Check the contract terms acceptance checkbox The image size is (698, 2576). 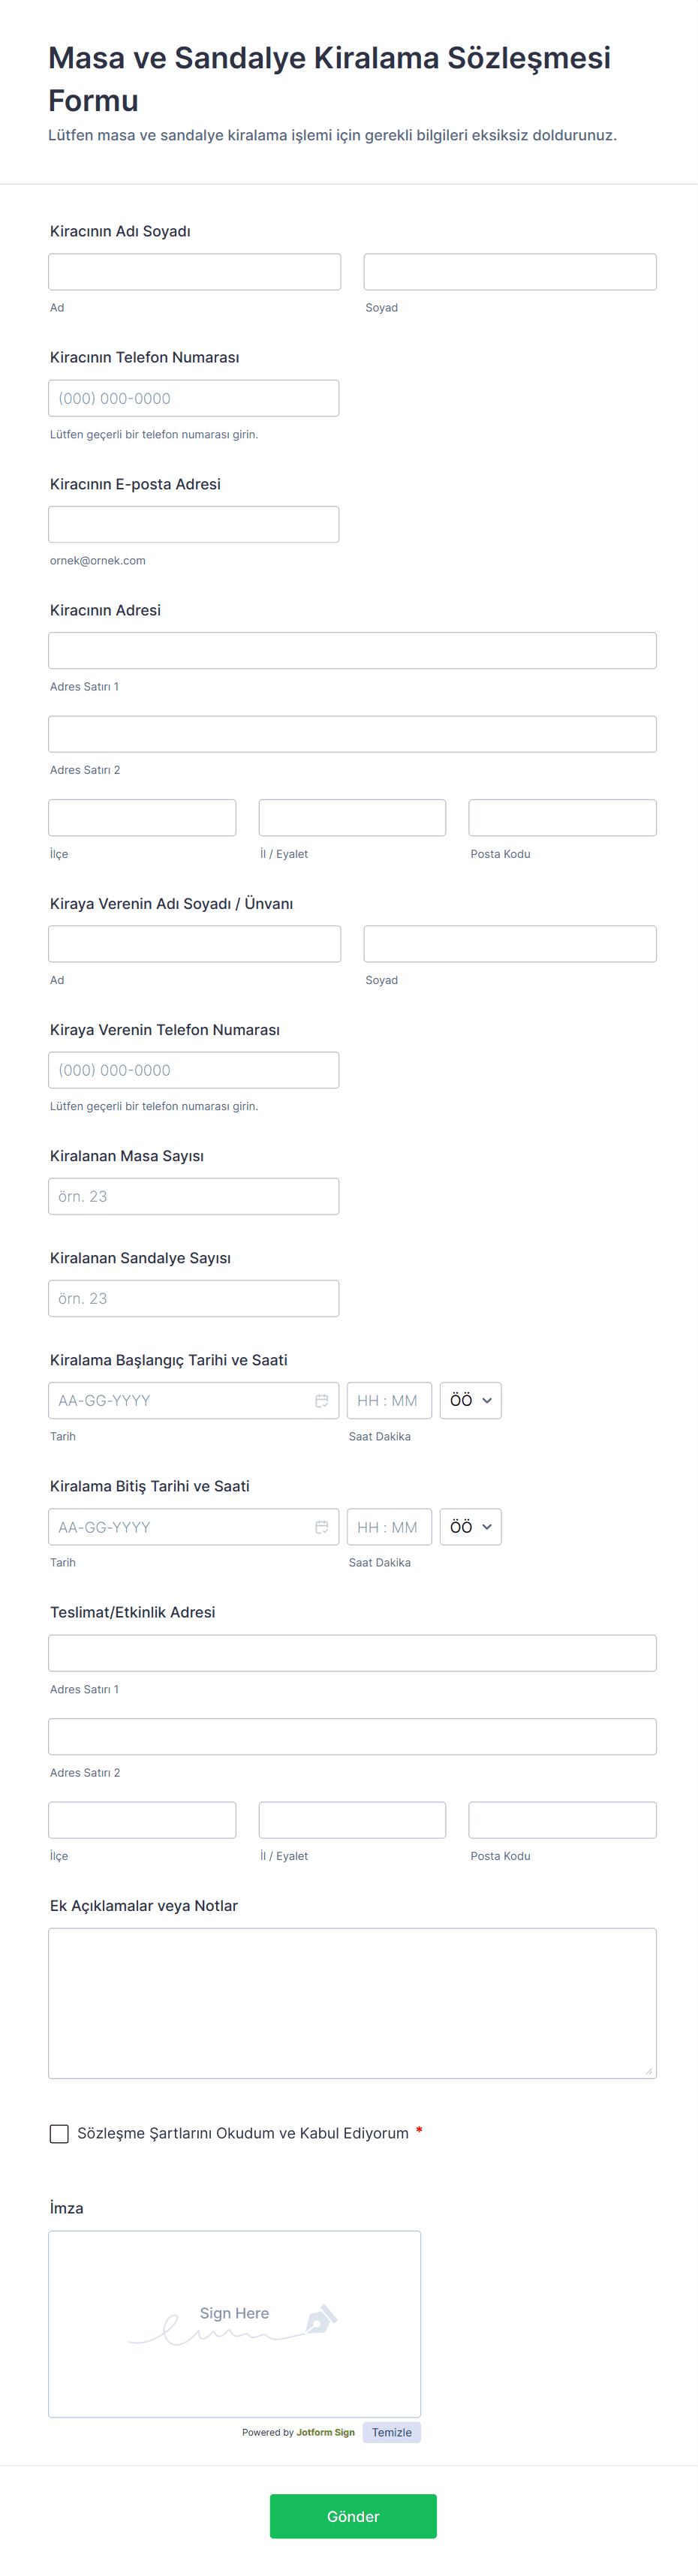coord(59,2133)
